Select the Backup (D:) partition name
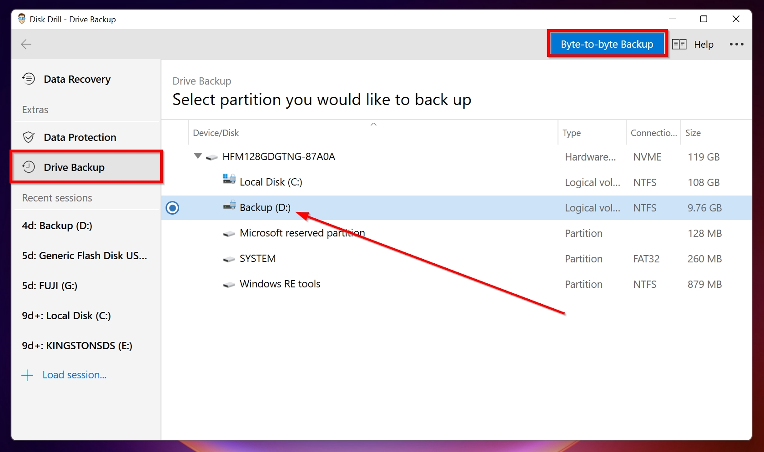 [265, 207]
